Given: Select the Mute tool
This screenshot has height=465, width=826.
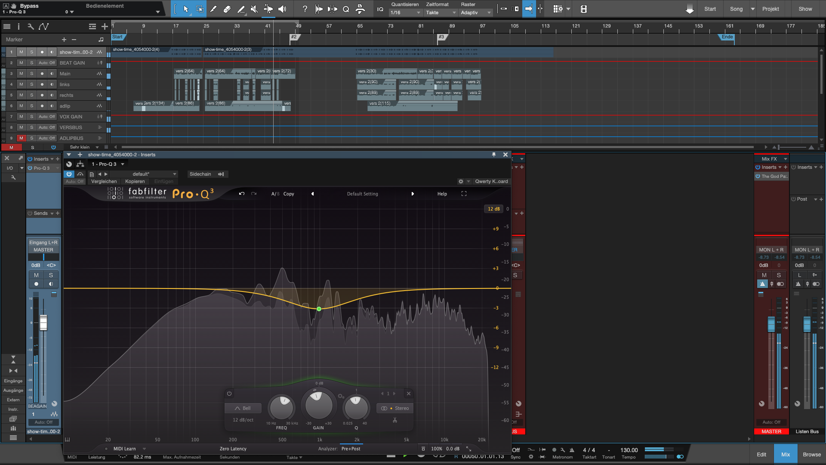Looking at the screenshot, I should [254, 9].
